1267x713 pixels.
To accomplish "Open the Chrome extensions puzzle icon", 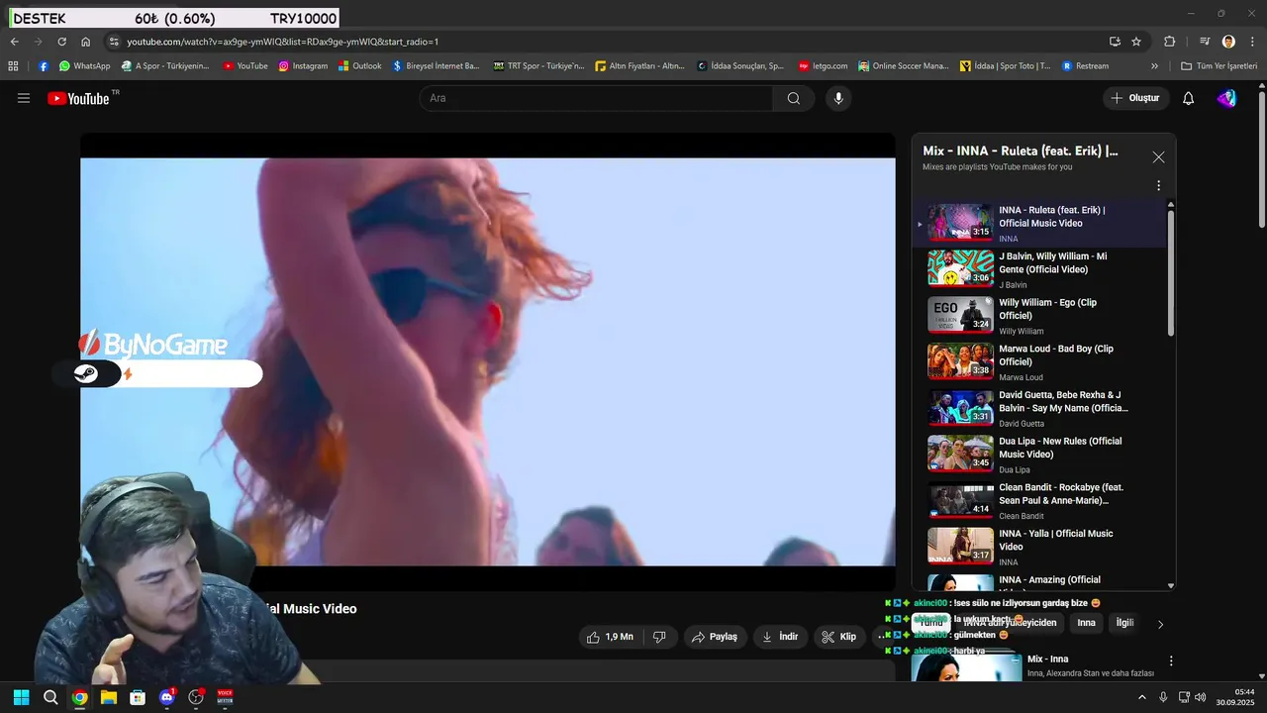I will click(x=1169, y=42).
